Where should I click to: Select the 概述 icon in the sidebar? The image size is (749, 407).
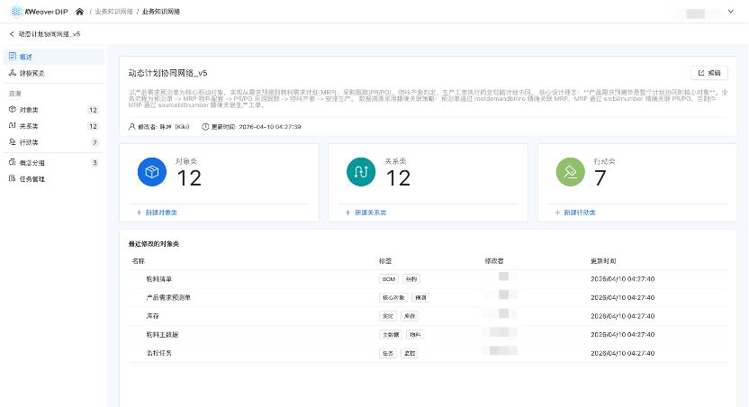(13, 57)
